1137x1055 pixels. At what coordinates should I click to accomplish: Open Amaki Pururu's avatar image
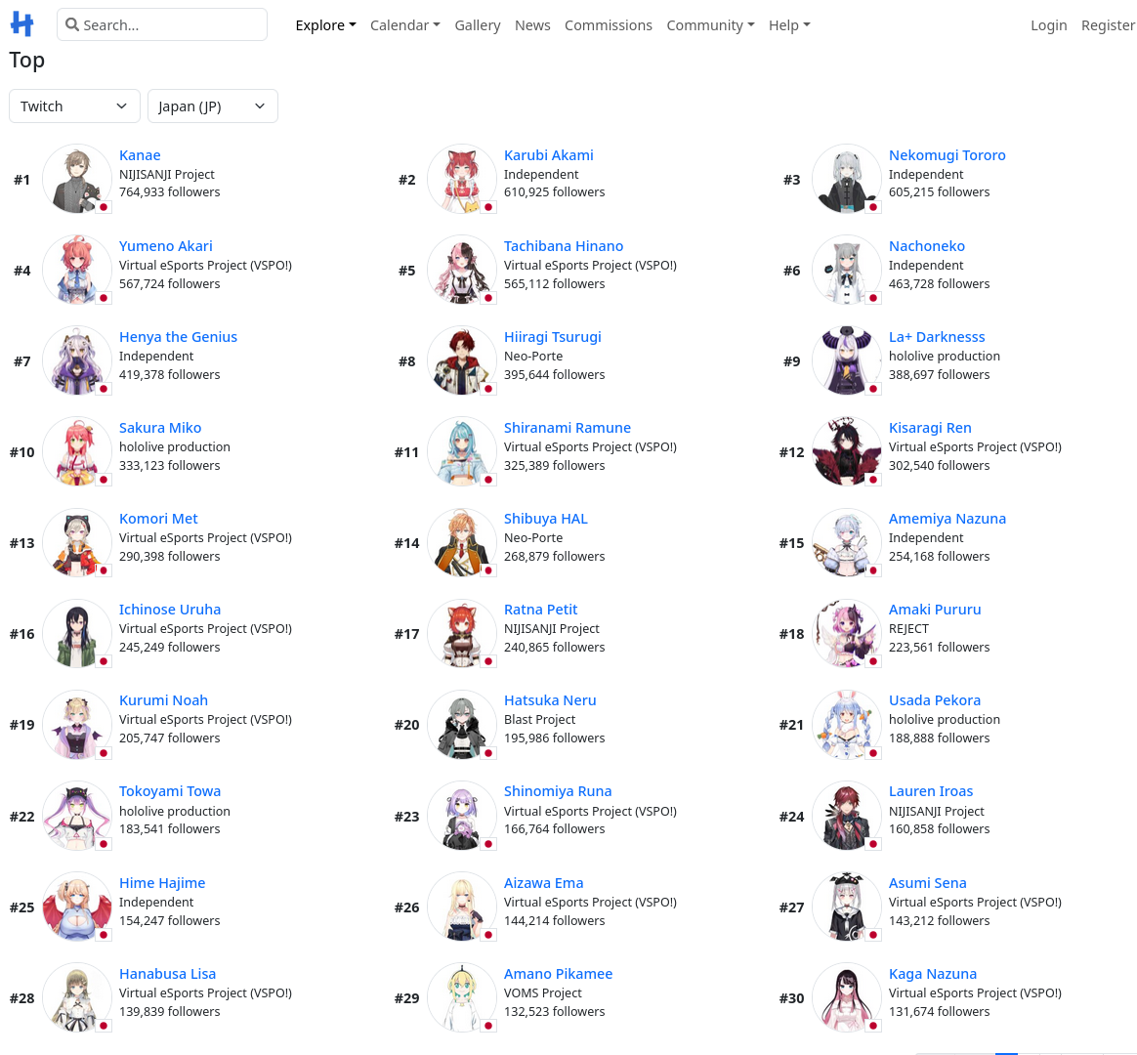[x=847, y=633]
